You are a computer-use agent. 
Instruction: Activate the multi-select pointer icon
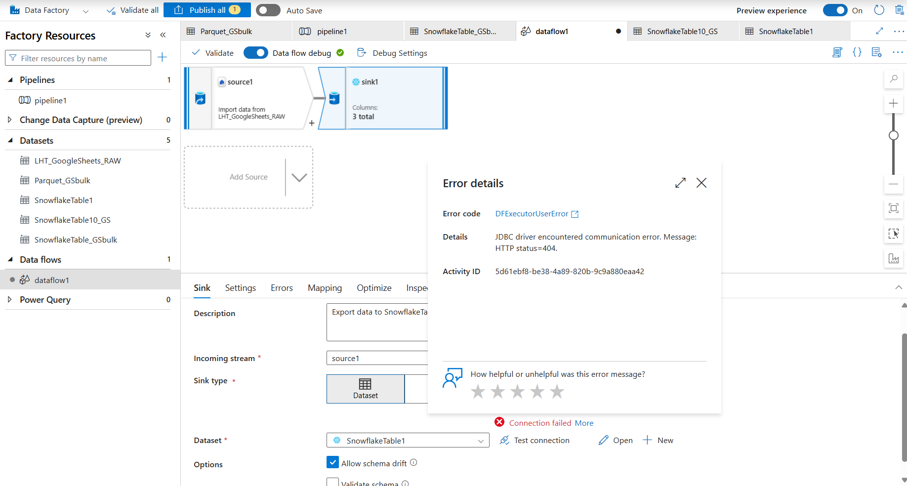pyautogui.click(x=893, y=234)
